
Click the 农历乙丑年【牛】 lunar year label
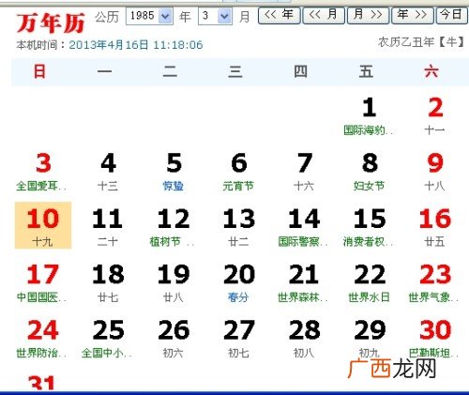(x=421, y=41)
